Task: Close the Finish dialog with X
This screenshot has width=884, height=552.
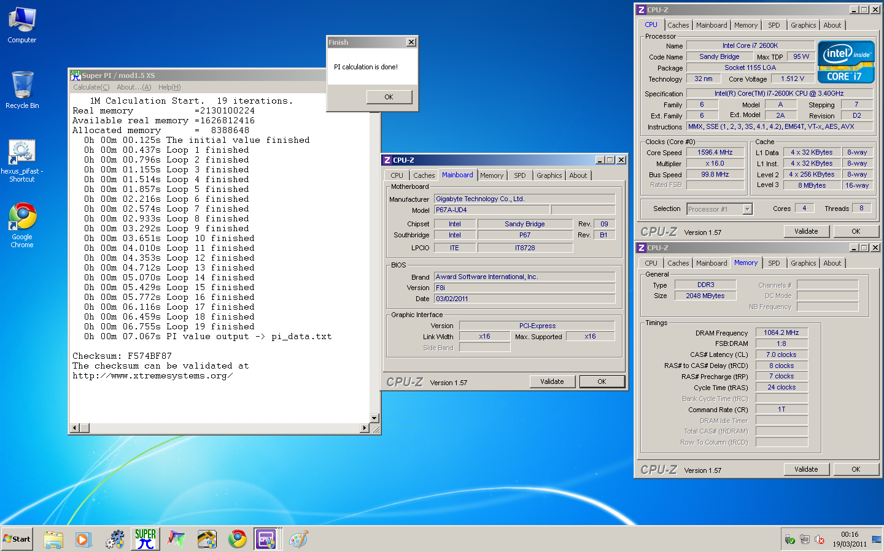Action: [411, 42]
